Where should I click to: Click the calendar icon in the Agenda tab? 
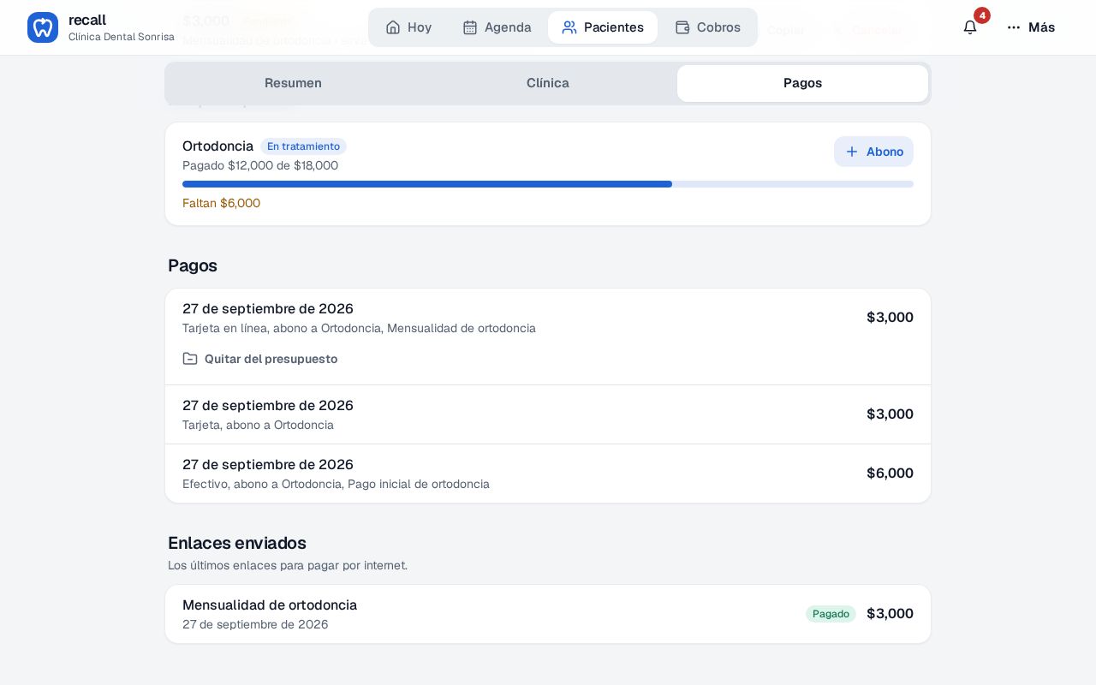(470, 27)
